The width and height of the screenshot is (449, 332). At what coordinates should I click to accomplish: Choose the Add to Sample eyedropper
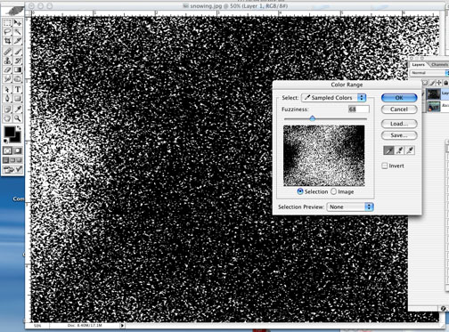point(399,150)
